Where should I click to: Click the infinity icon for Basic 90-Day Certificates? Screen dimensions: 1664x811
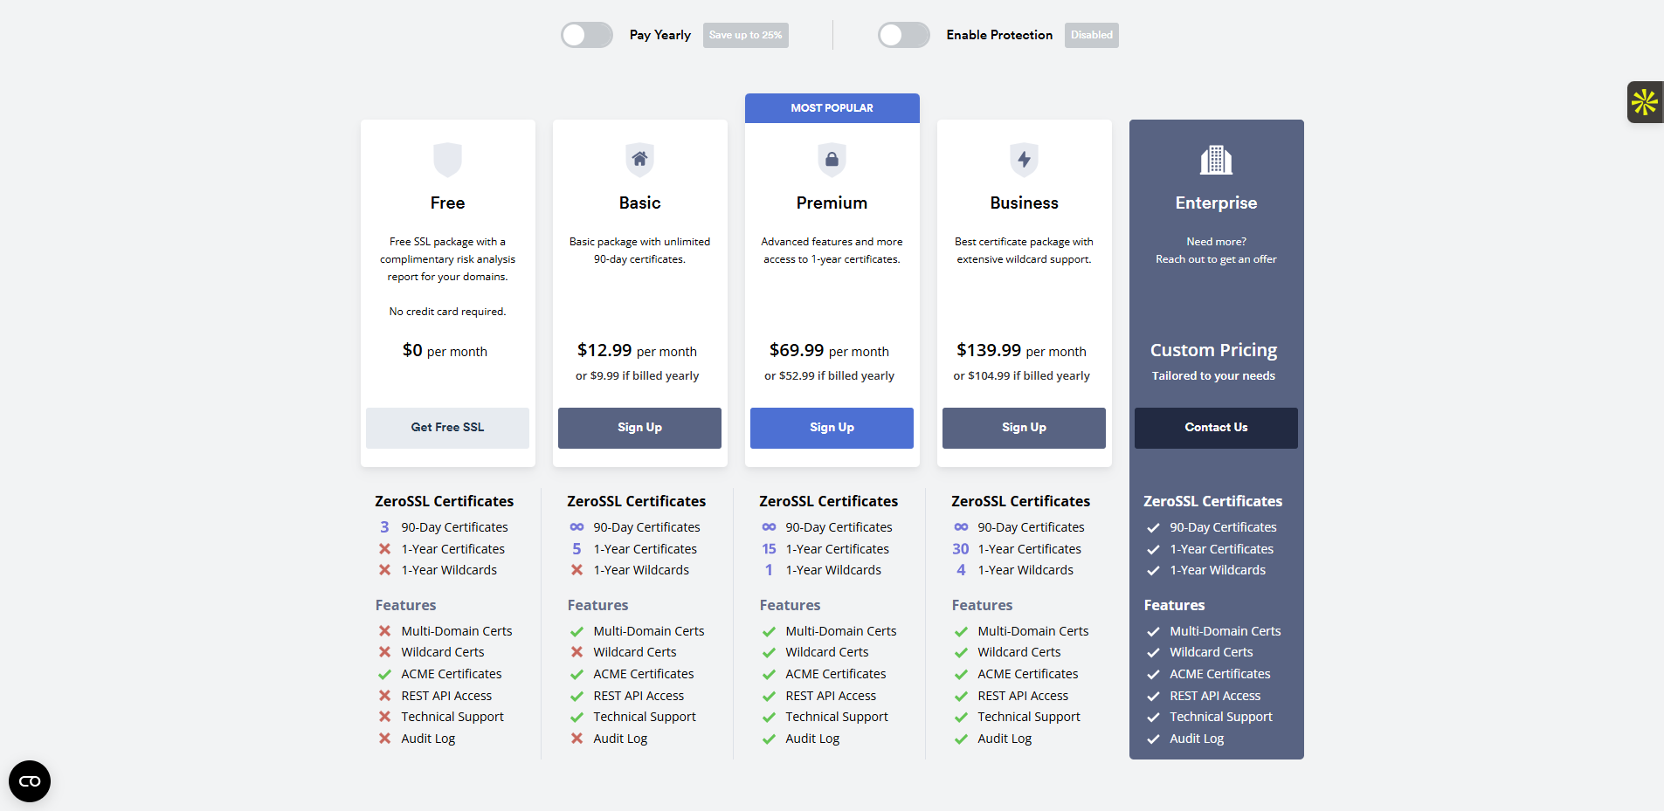pyautogui.click(x=577, y=527)
